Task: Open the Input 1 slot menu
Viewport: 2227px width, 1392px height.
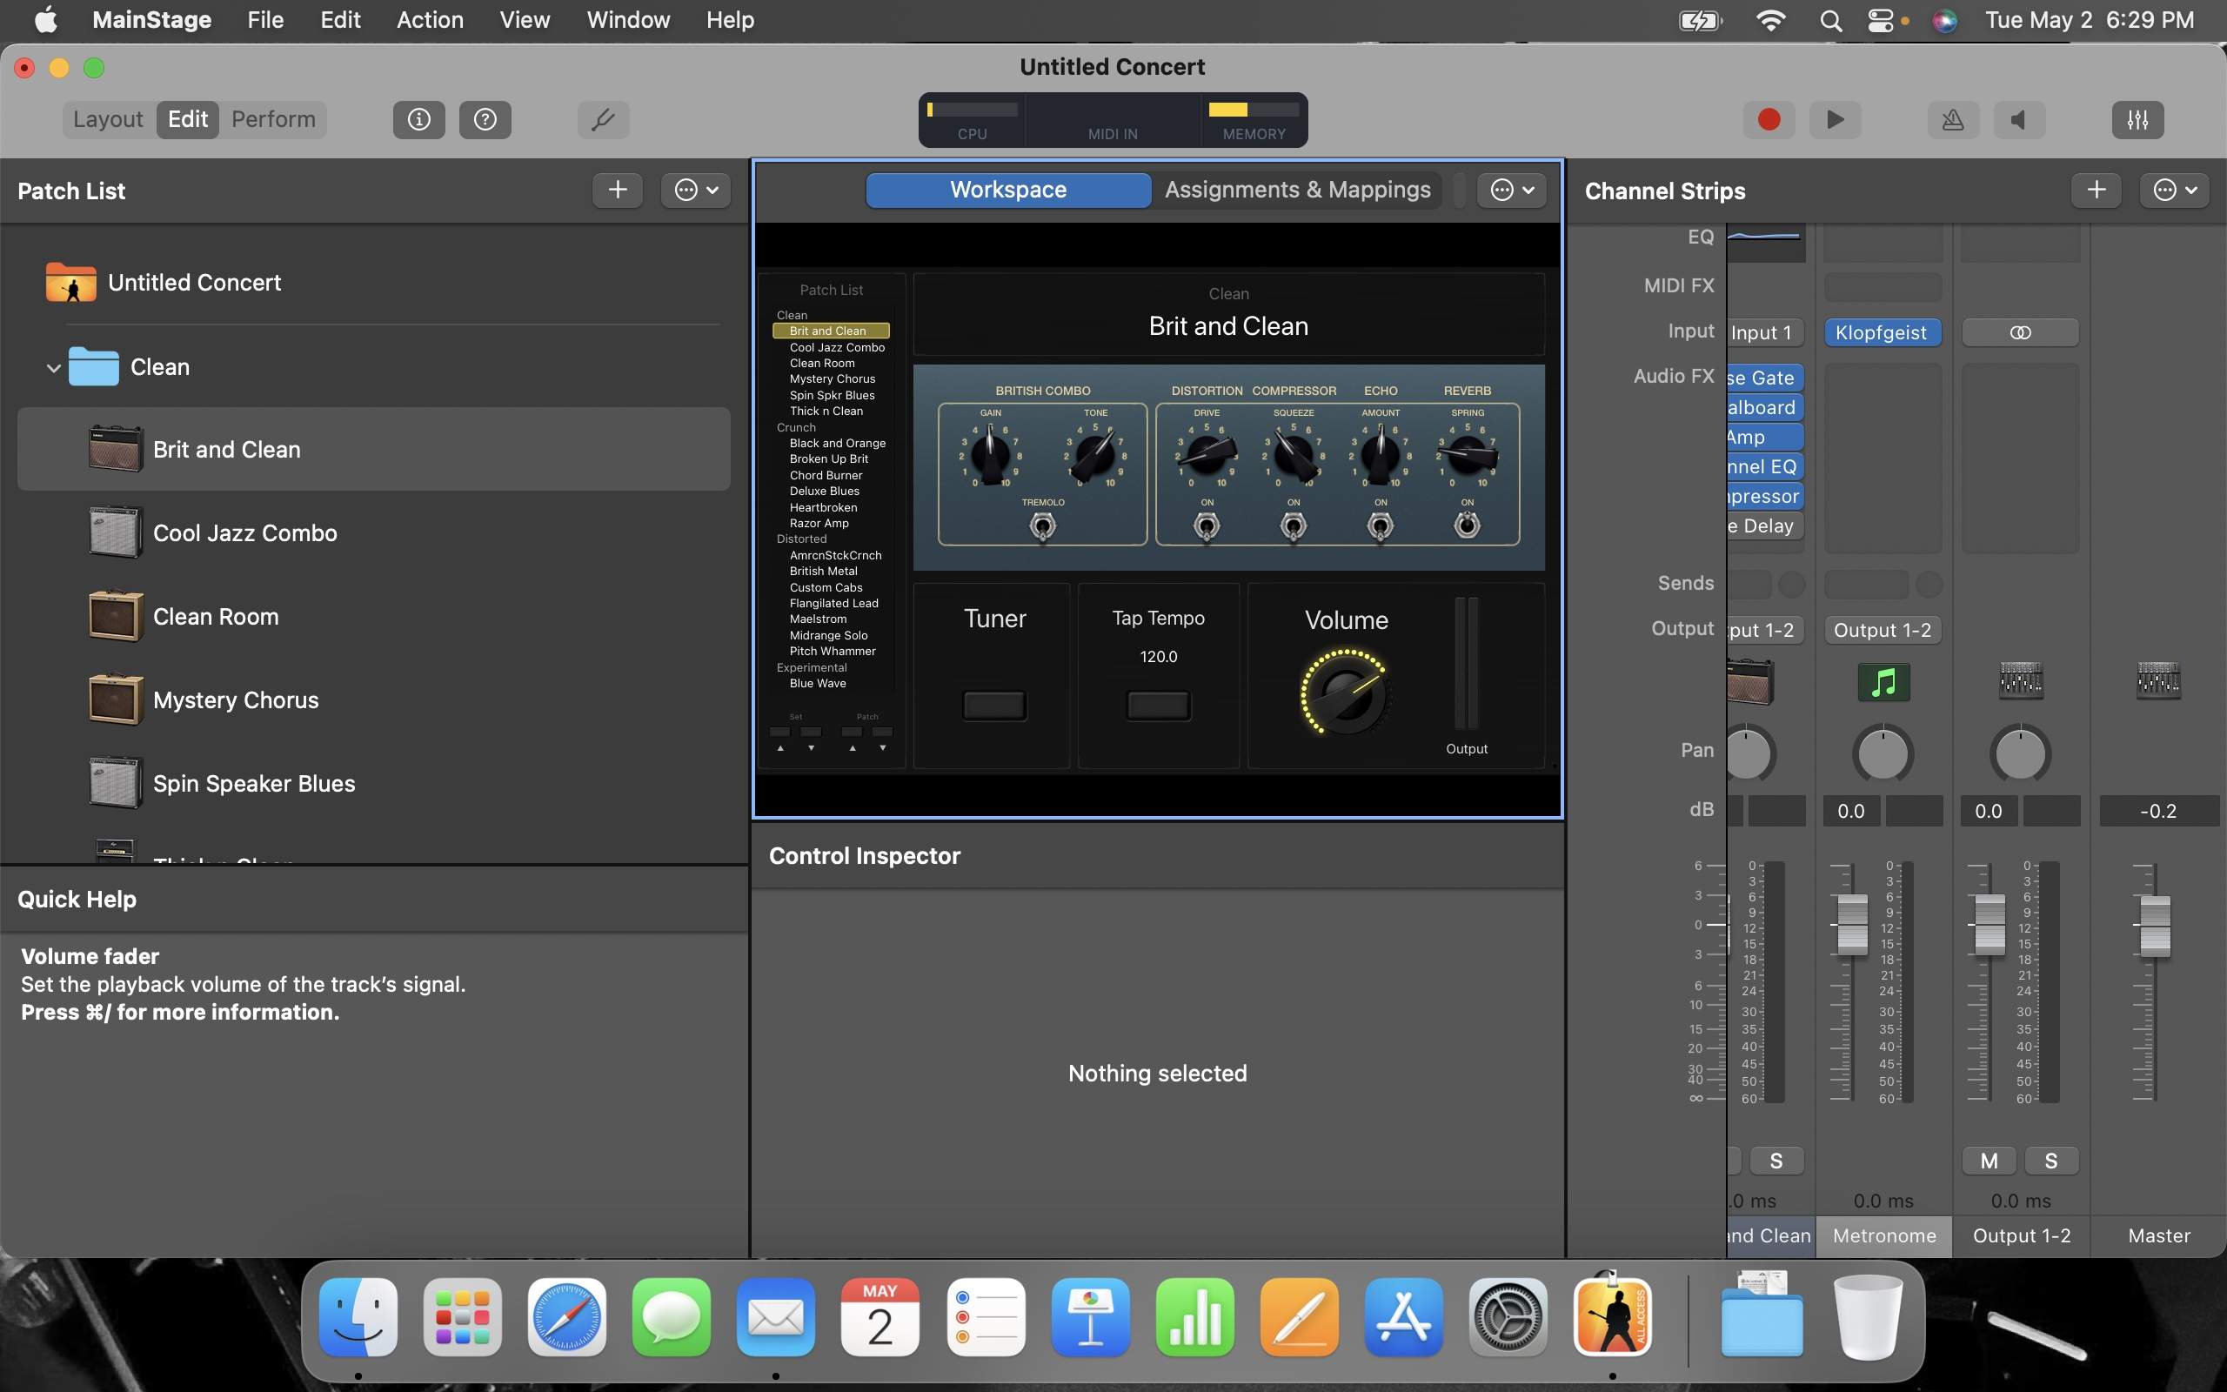Action: pos(1765,332)
